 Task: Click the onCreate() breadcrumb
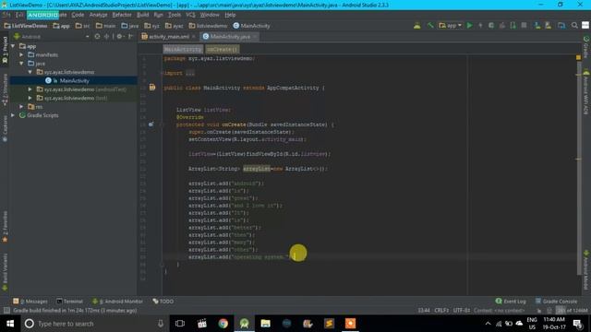(222, 49)
